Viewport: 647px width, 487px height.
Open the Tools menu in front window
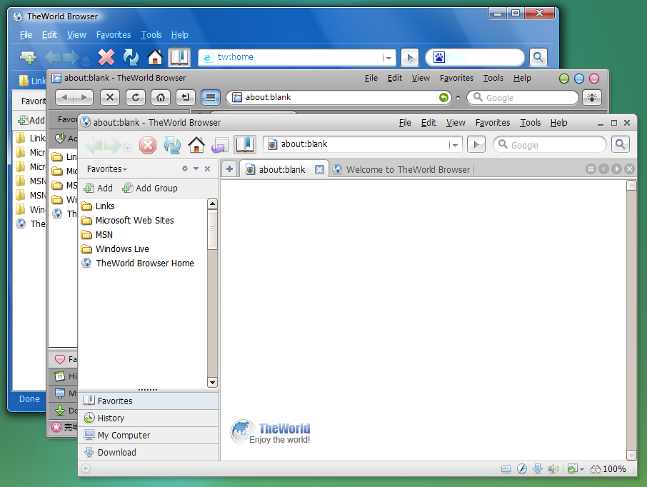coord(530,123)
